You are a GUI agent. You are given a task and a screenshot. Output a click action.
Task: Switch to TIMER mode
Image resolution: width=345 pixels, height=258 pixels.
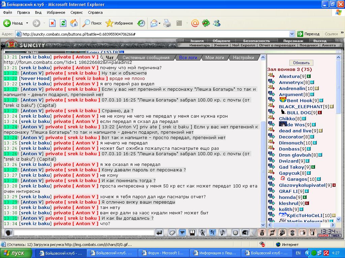[x=335, y=235]
